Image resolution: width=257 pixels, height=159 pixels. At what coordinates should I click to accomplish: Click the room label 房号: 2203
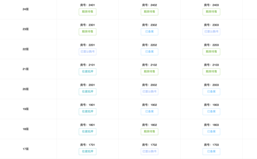tap(211, 45)
